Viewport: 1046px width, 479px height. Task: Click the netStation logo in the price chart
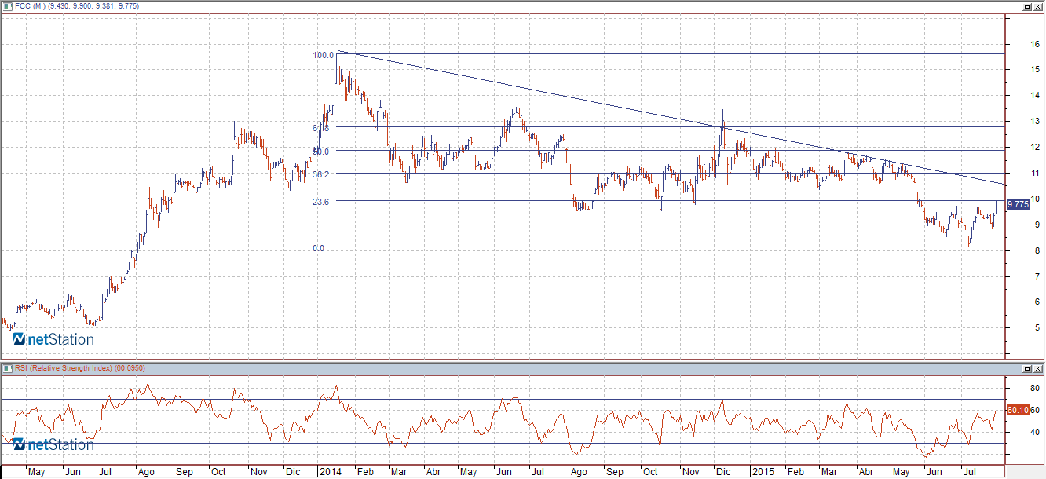(x=53, y=339)
